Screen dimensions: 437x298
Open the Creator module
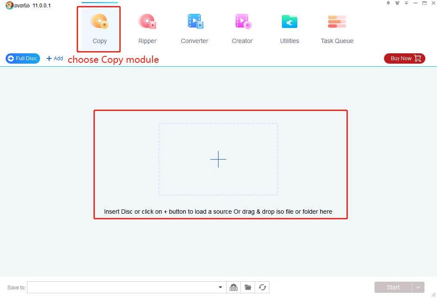click(x=242, y=28)
